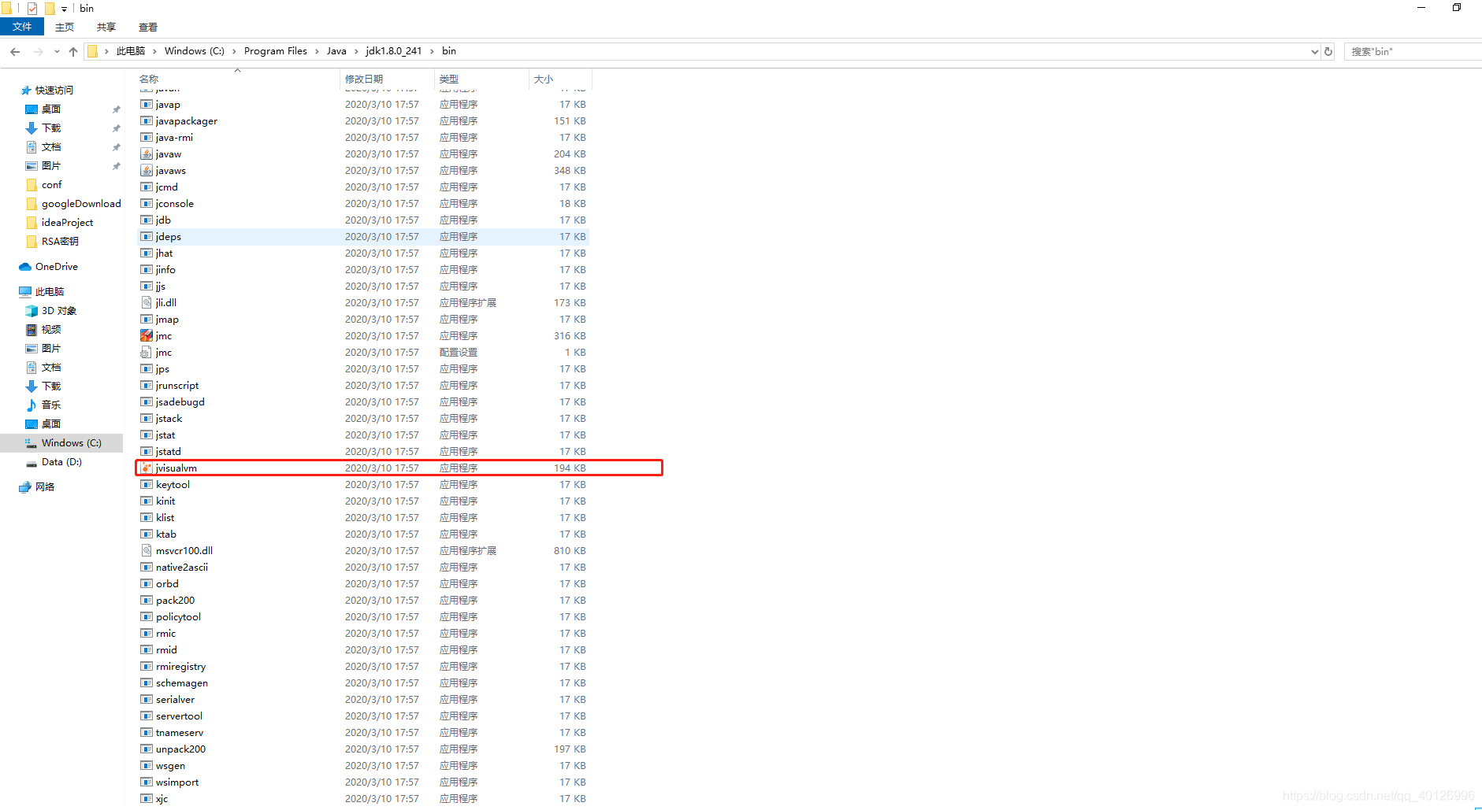Click the Forward navigation arrow
The height and width of the screenshot is (810, 1482).
click(x=38, y=51)
